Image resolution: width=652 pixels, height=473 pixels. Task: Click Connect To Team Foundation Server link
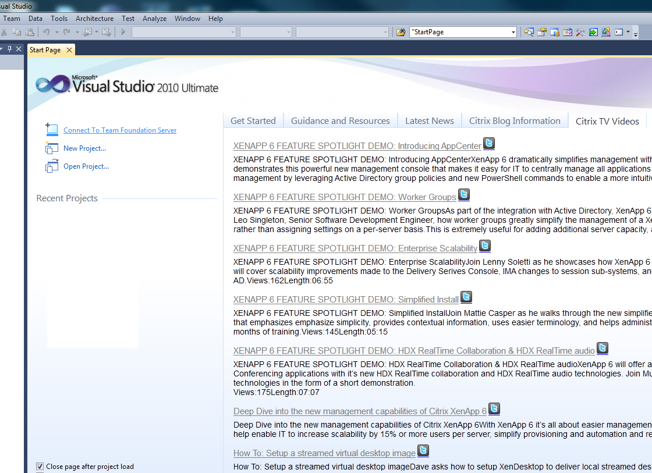click(x=120, y=130)
